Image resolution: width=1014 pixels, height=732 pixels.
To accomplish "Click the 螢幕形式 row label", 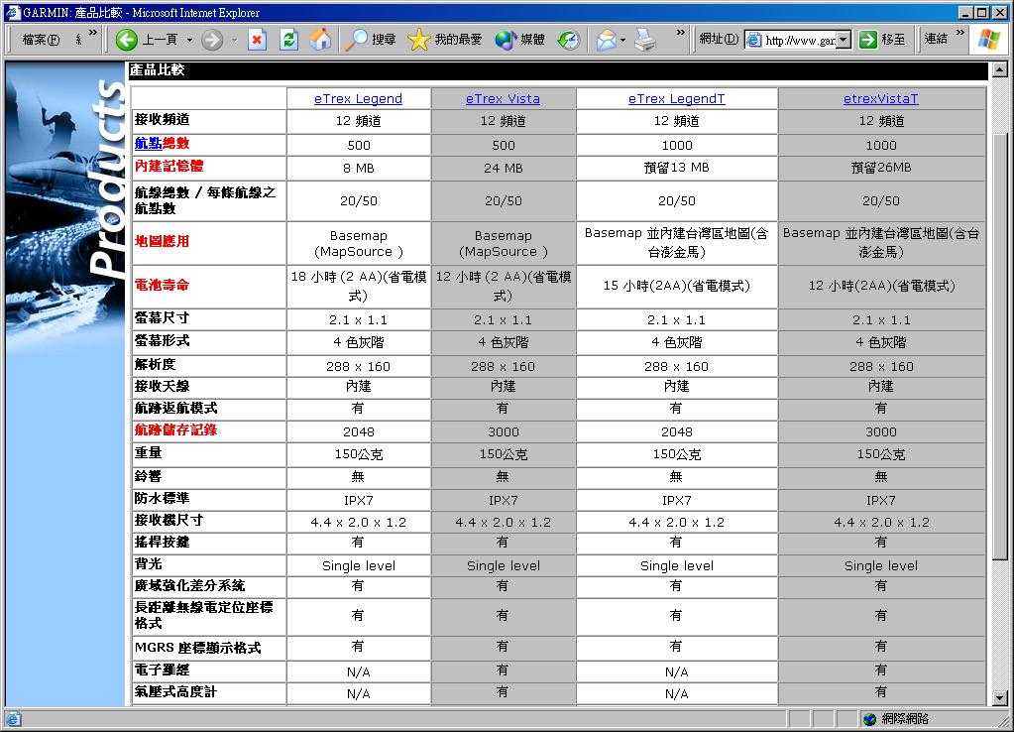I will click(x=162, y=340).
